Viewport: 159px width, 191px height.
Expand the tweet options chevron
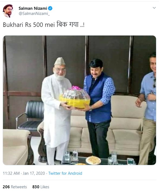coord(154,8)
